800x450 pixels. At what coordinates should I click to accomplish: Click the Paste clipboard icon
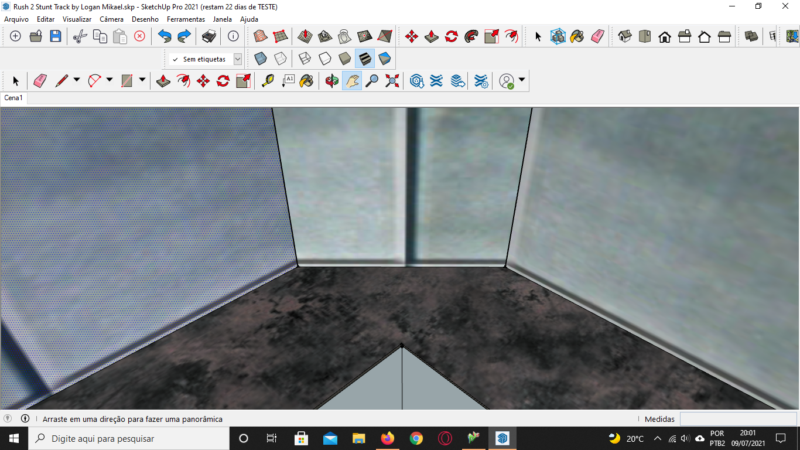[x=120, y=36]
